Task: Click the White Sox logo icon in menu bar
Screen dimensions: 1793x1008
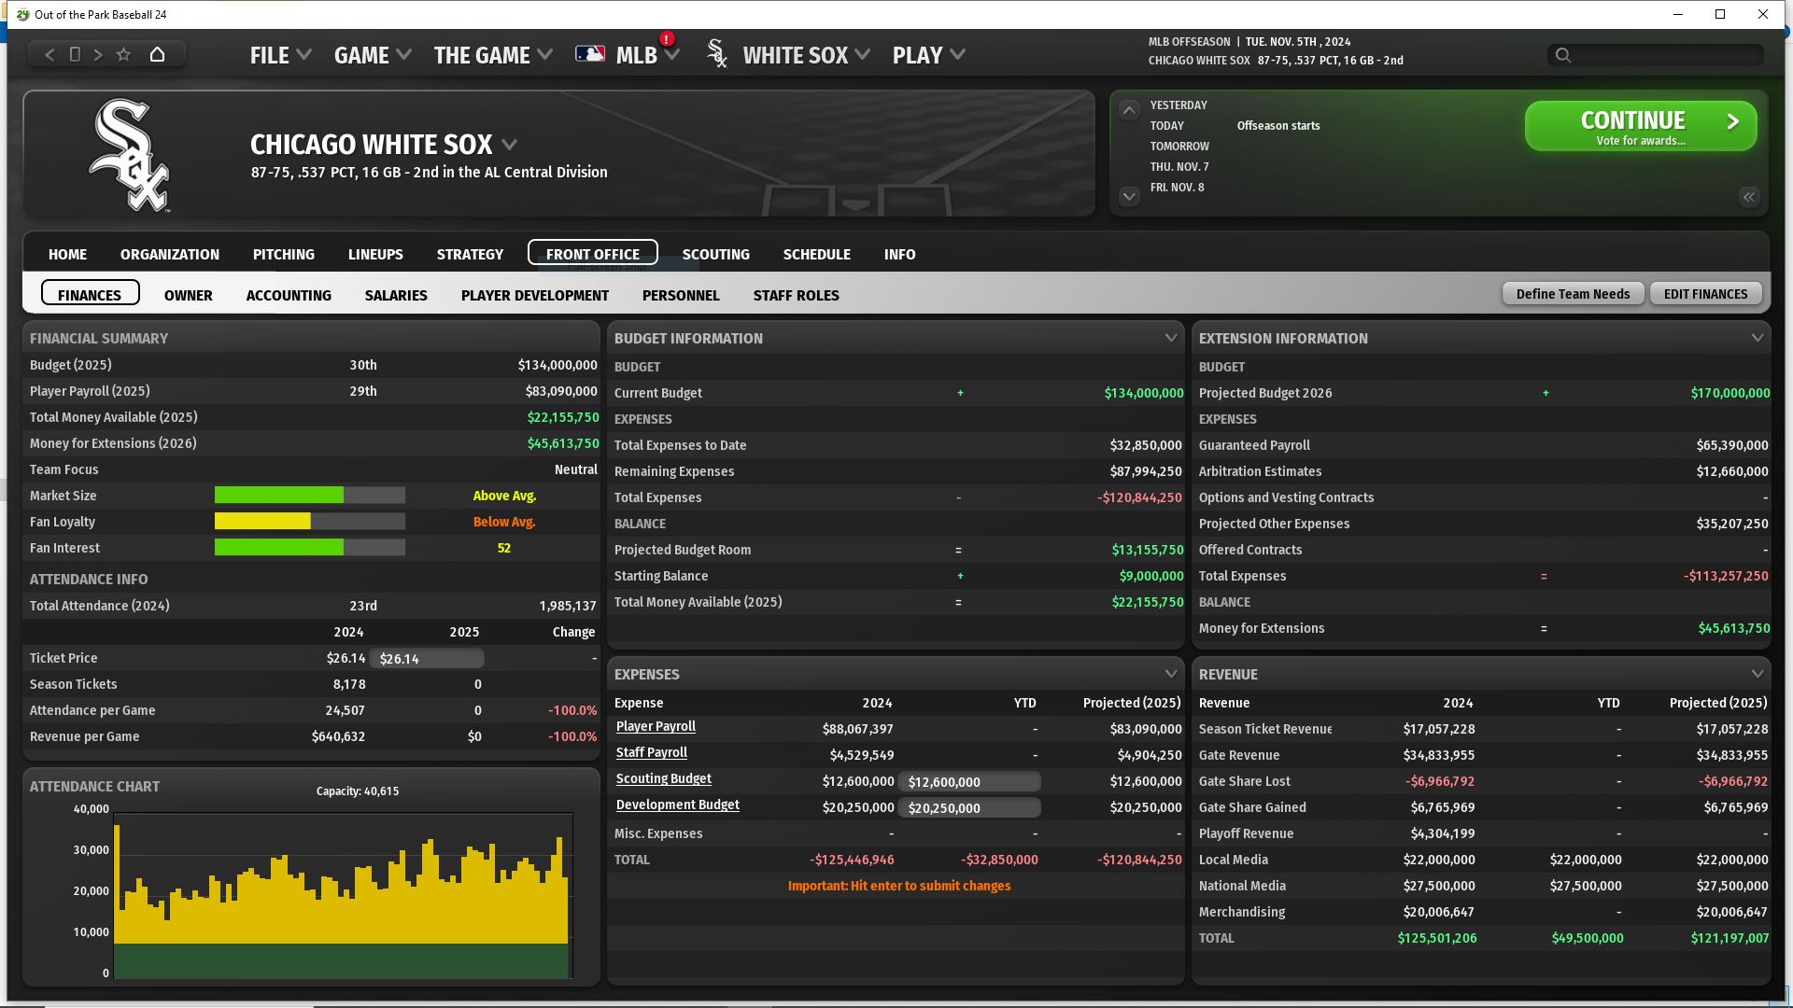Action: [717, 54]
